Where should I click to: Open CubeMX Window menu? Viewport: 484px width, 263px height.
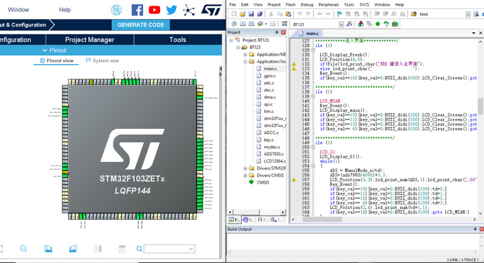19,10
